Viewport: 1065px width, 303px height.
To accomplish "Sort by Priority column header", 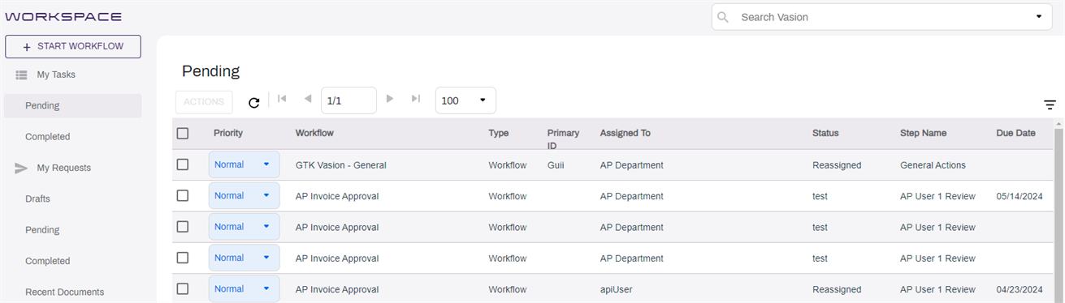I will [228, 133].
